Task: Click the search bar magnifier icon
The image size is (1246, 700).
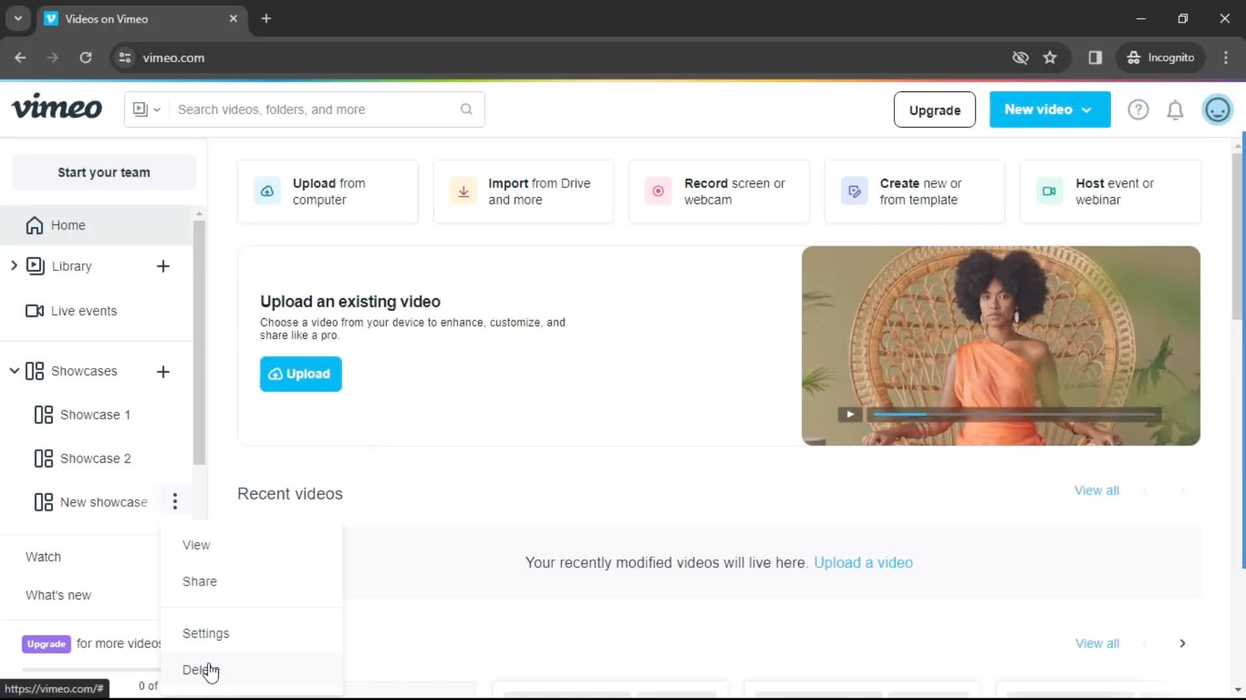Action: click(467, 110)
